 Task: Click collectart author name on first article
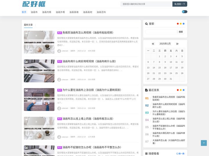(65, 51)
